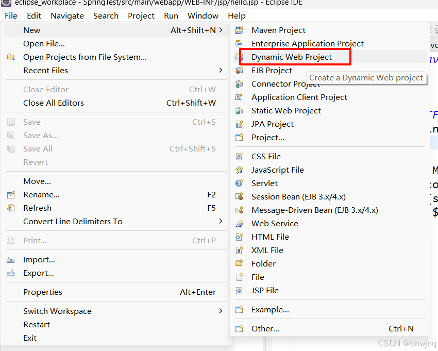Click the Import icon
Image resolution: width=438 pixels, height=351 pixels.
[x=11, y=260]
